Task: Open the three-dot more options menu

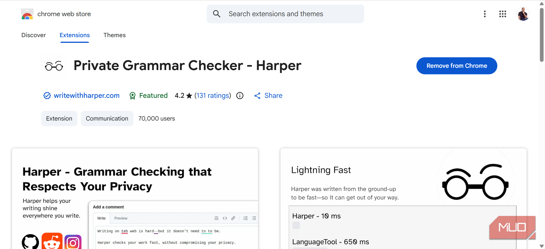Action: click(485, 14)
